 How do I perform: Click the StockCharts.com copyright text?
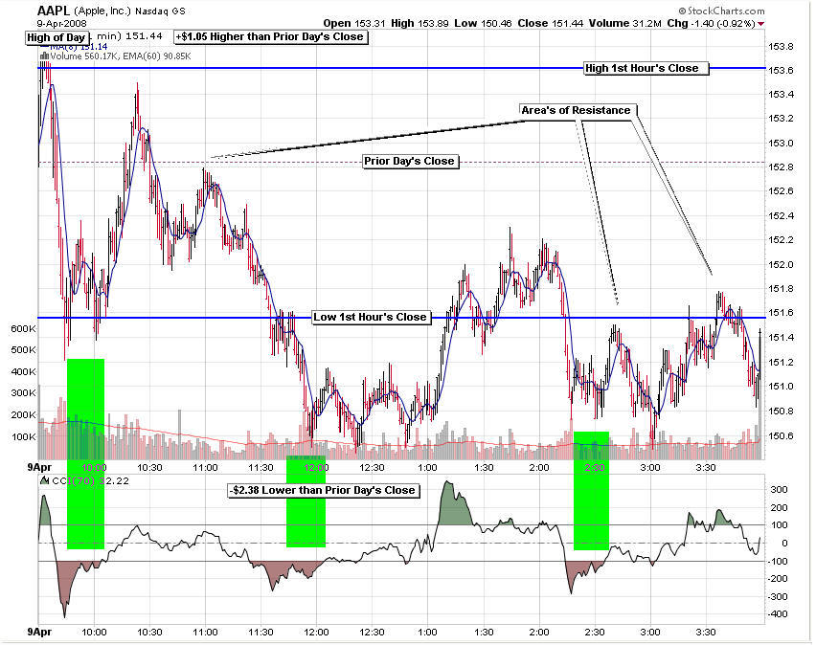pyautogui.click(x=721, y=11)
